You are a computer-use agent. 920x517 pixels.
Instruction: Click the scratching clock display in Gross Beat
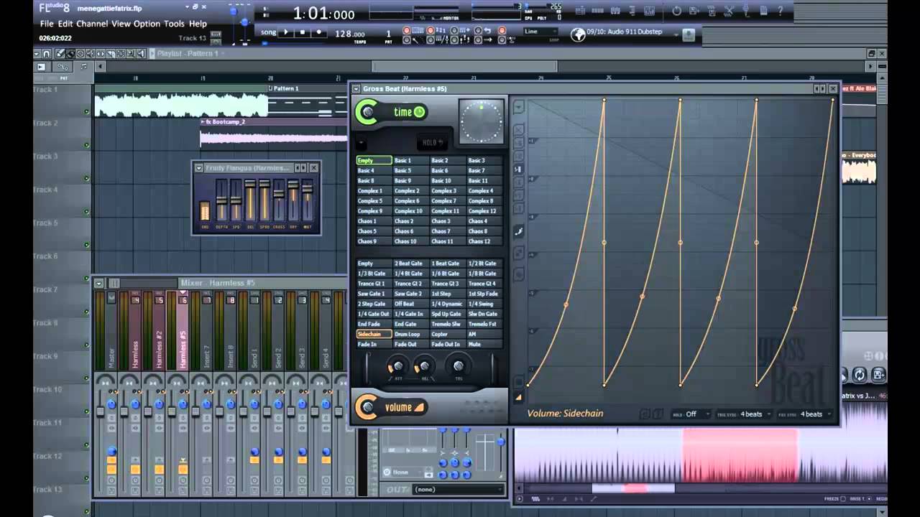point(482,121)
